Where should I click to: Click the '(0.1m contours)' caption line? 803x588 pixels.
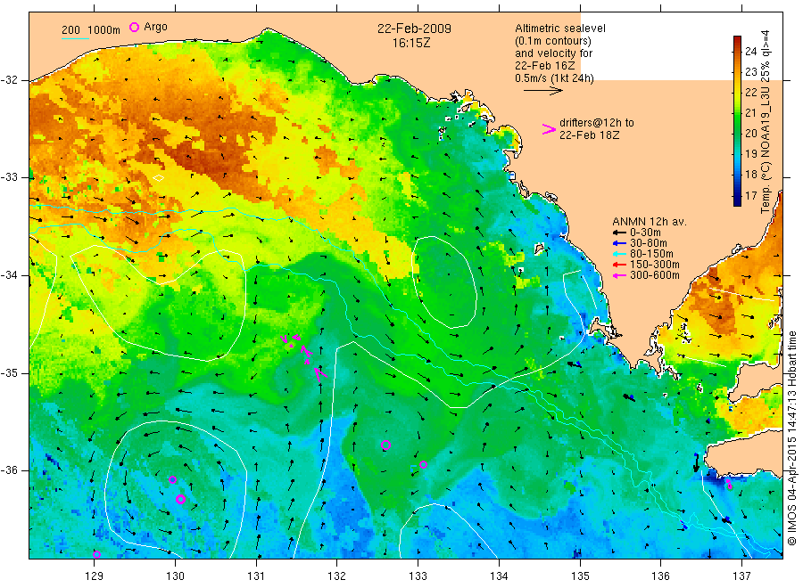tap(552, 41)
